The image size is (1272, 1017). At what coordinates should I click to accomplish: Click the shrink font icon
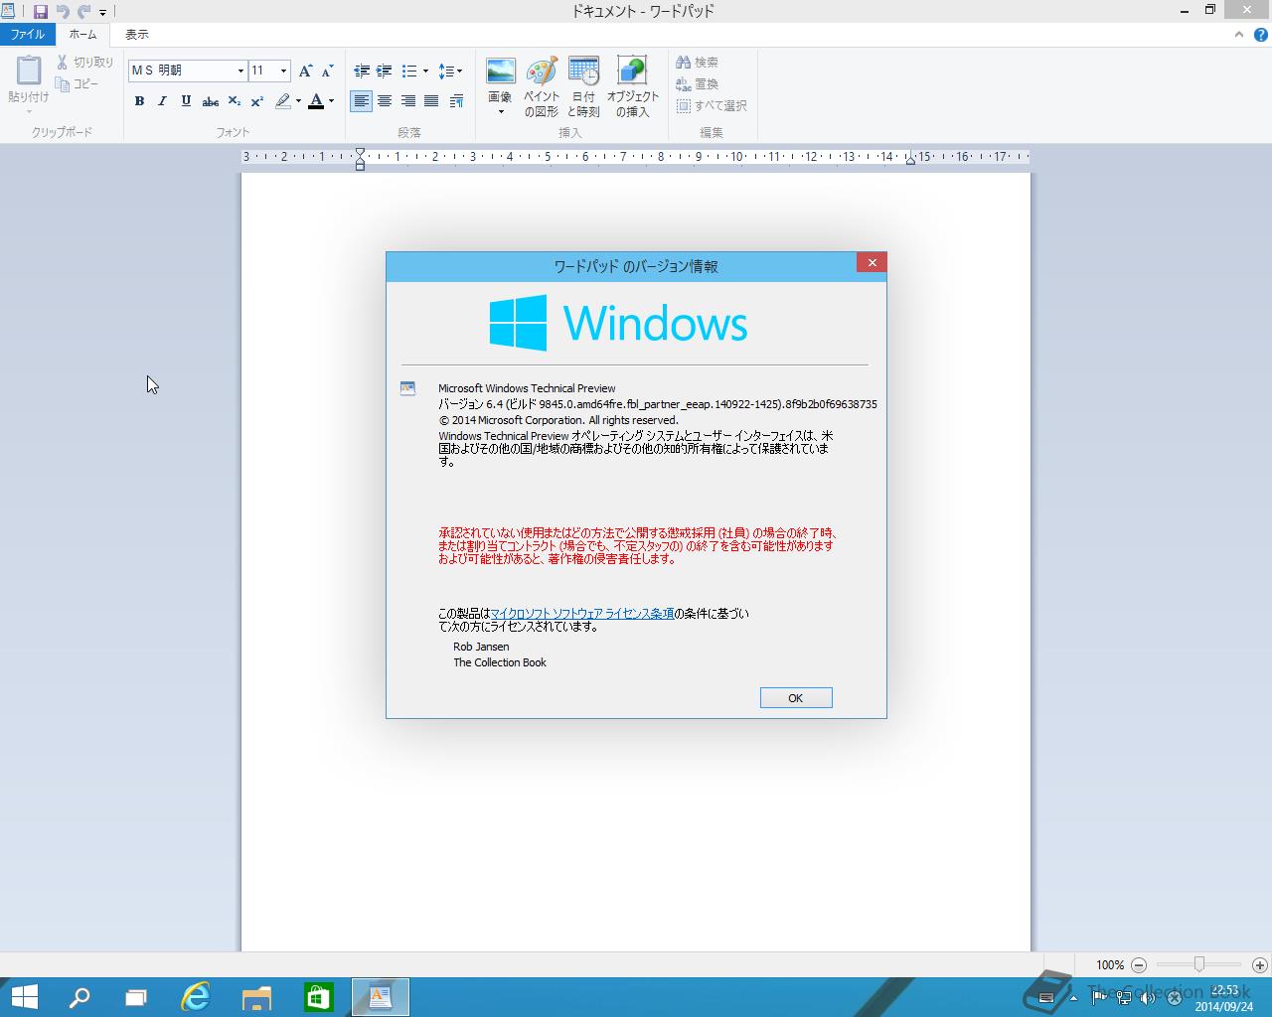click(327, 71)
